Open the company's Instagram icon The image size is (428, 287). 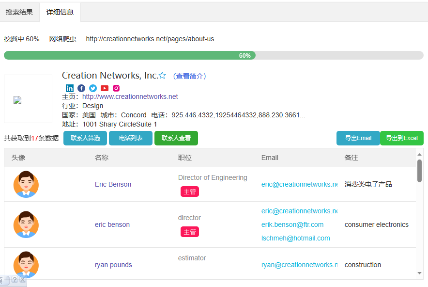tap(116, 88)
